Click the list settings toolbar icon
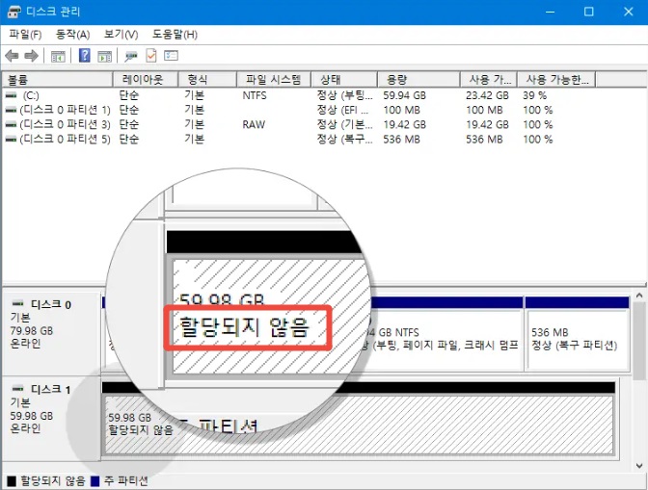The image size is (648, 490). 171,55
